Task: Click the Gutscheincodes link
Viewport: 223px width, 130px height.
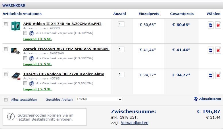Action: click(x=32, y=115)
